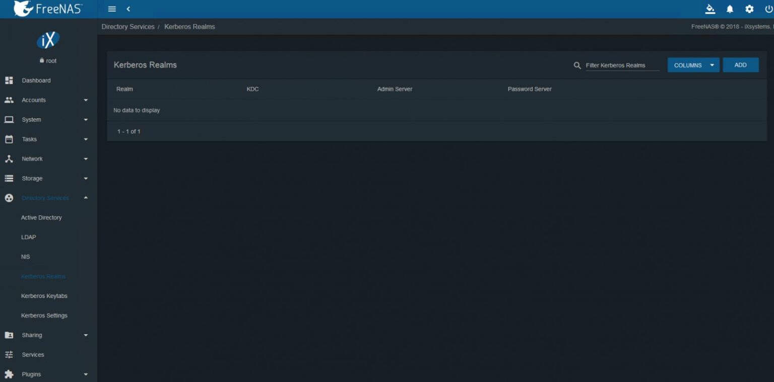The image size is (774, 382).
Task: Click the Dashboard grid icon
Action: tap(9, 81)
